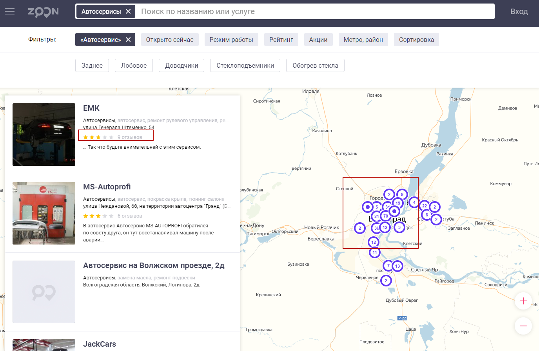Open the «Режим работы» filter dropdown
Image resolution: width=539 pixels, height=351 pixels.
(x=231, y=39)
